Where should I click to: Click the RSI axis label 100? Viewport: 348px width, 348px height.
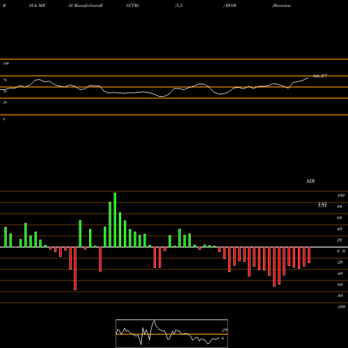(x=6, y=63)
